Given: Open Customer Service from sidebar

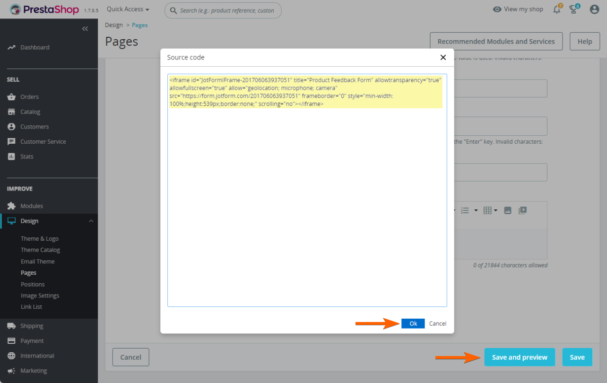Looking at the screenshot, I should (43, 141).
